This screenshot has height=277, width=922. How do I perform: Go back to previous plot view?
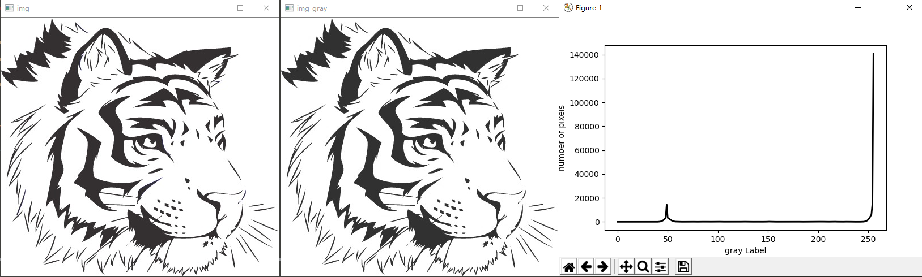tap(586, 267)
